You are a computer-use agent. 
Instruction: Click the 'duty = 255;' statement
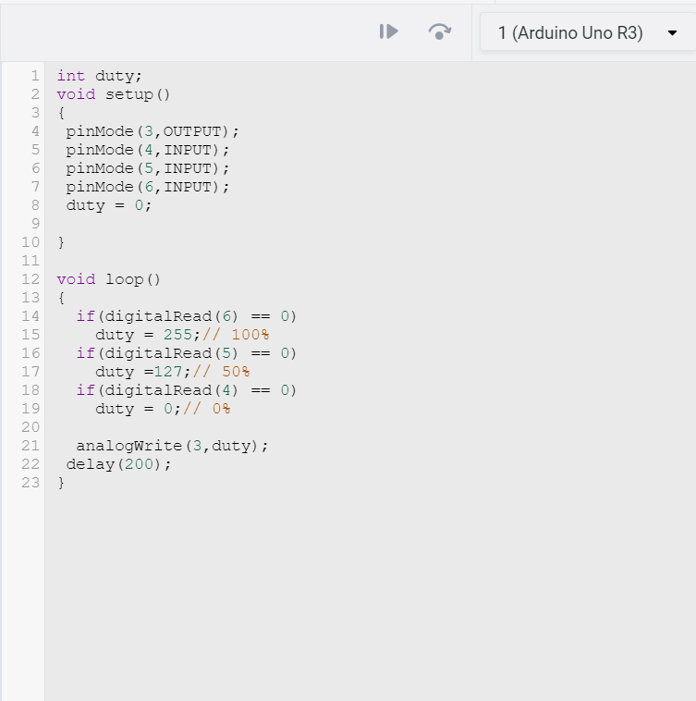(148, 336)
